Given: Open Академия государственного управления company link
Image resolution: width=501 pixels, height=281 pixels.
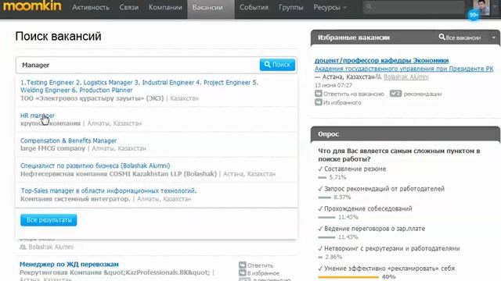Looking at the screenshot, I should (x=404, y=69).
